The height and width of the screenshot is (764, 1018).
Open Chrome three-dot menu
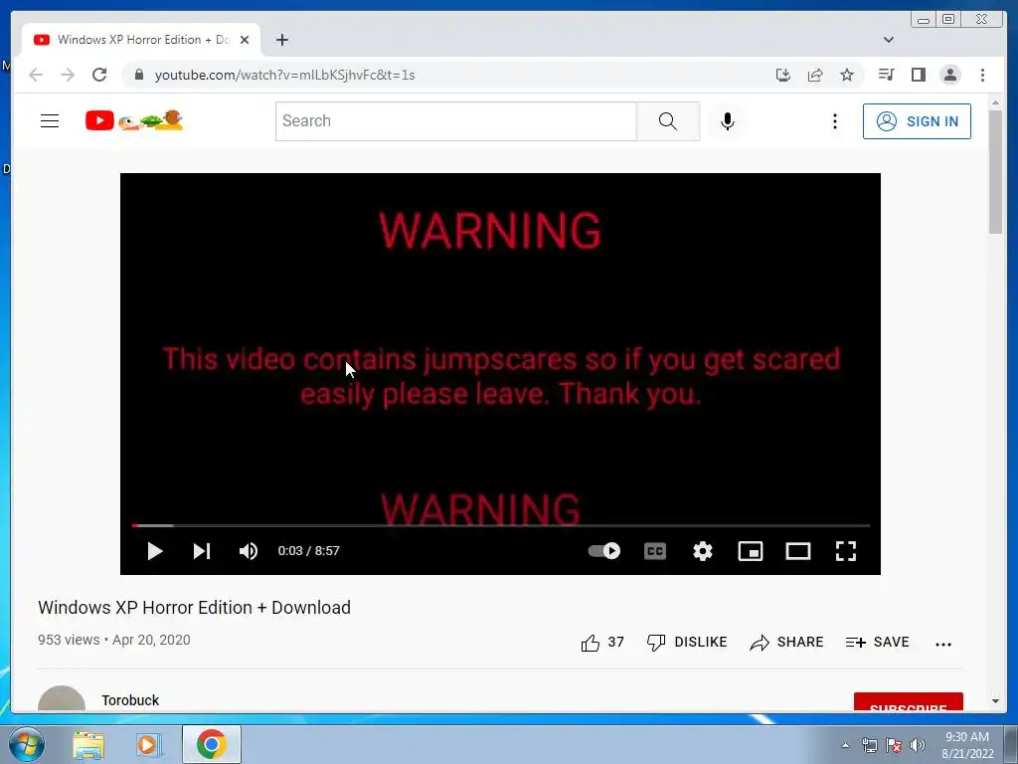point(983,75)
